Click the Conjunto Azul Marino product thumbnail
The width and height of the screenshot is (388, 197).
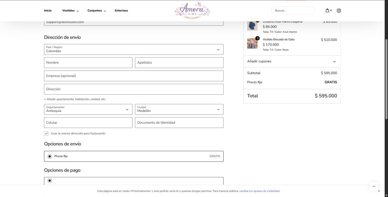[252, 26]
